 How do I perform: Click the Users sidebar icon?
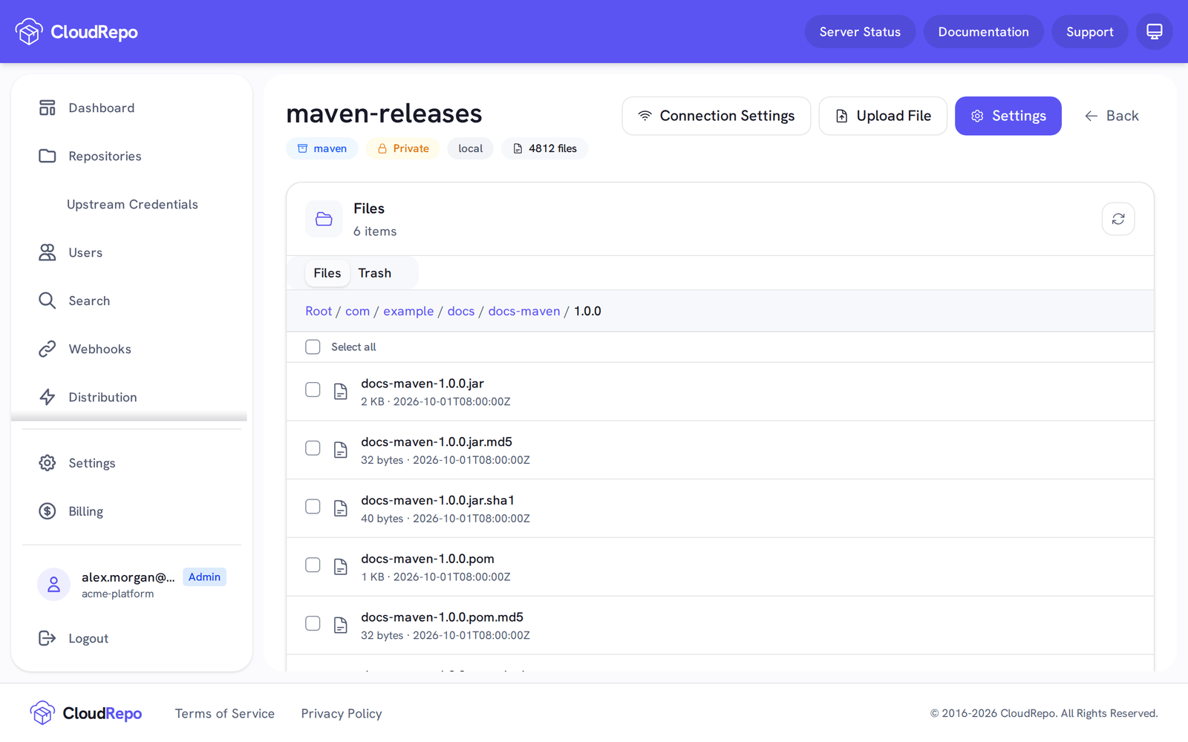point(48,252)
